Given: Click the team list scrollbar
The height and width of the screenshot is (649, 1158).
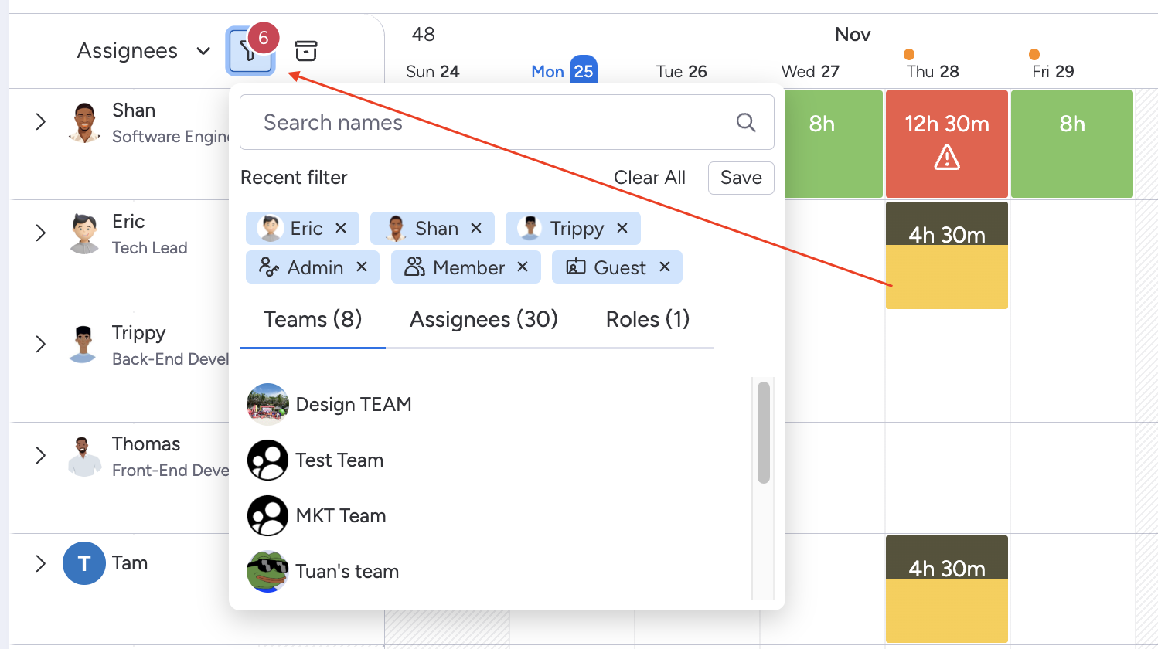Looking at the screenshot, I should [764, 433].
